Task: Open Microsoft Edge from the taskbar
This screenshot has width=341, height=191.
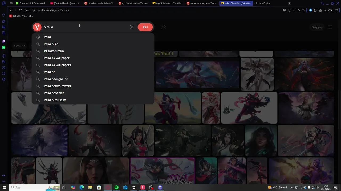Action: point(82,188)
